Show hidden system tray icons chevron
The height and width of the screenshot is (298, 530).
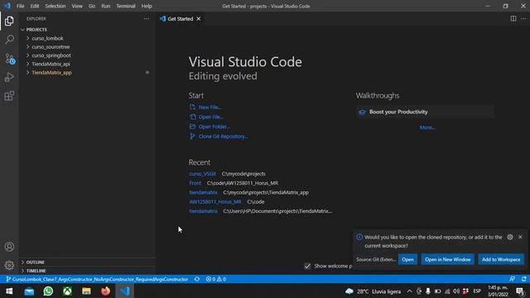409,291
